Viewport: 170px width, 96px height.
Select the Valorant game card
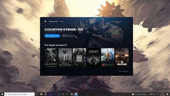[x=51, y=57]
